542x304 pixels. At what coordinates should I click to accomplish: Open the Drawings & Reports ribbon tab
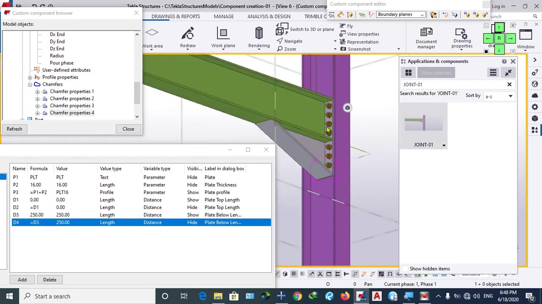click(x=175, y=16)
